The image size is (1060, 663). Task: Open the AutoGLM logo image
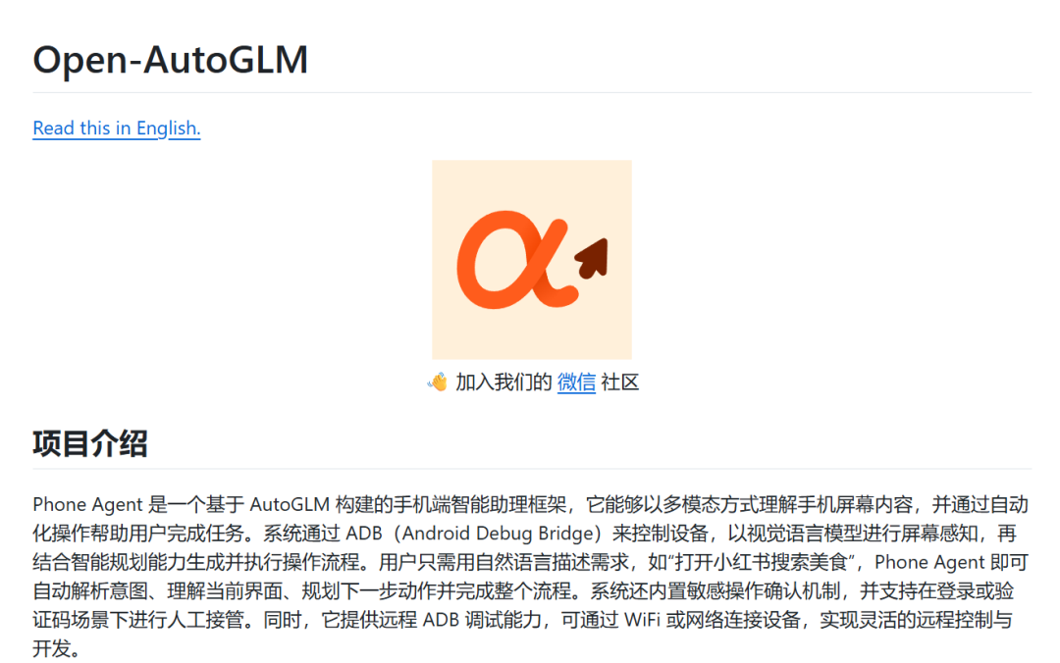pos(532,260)
